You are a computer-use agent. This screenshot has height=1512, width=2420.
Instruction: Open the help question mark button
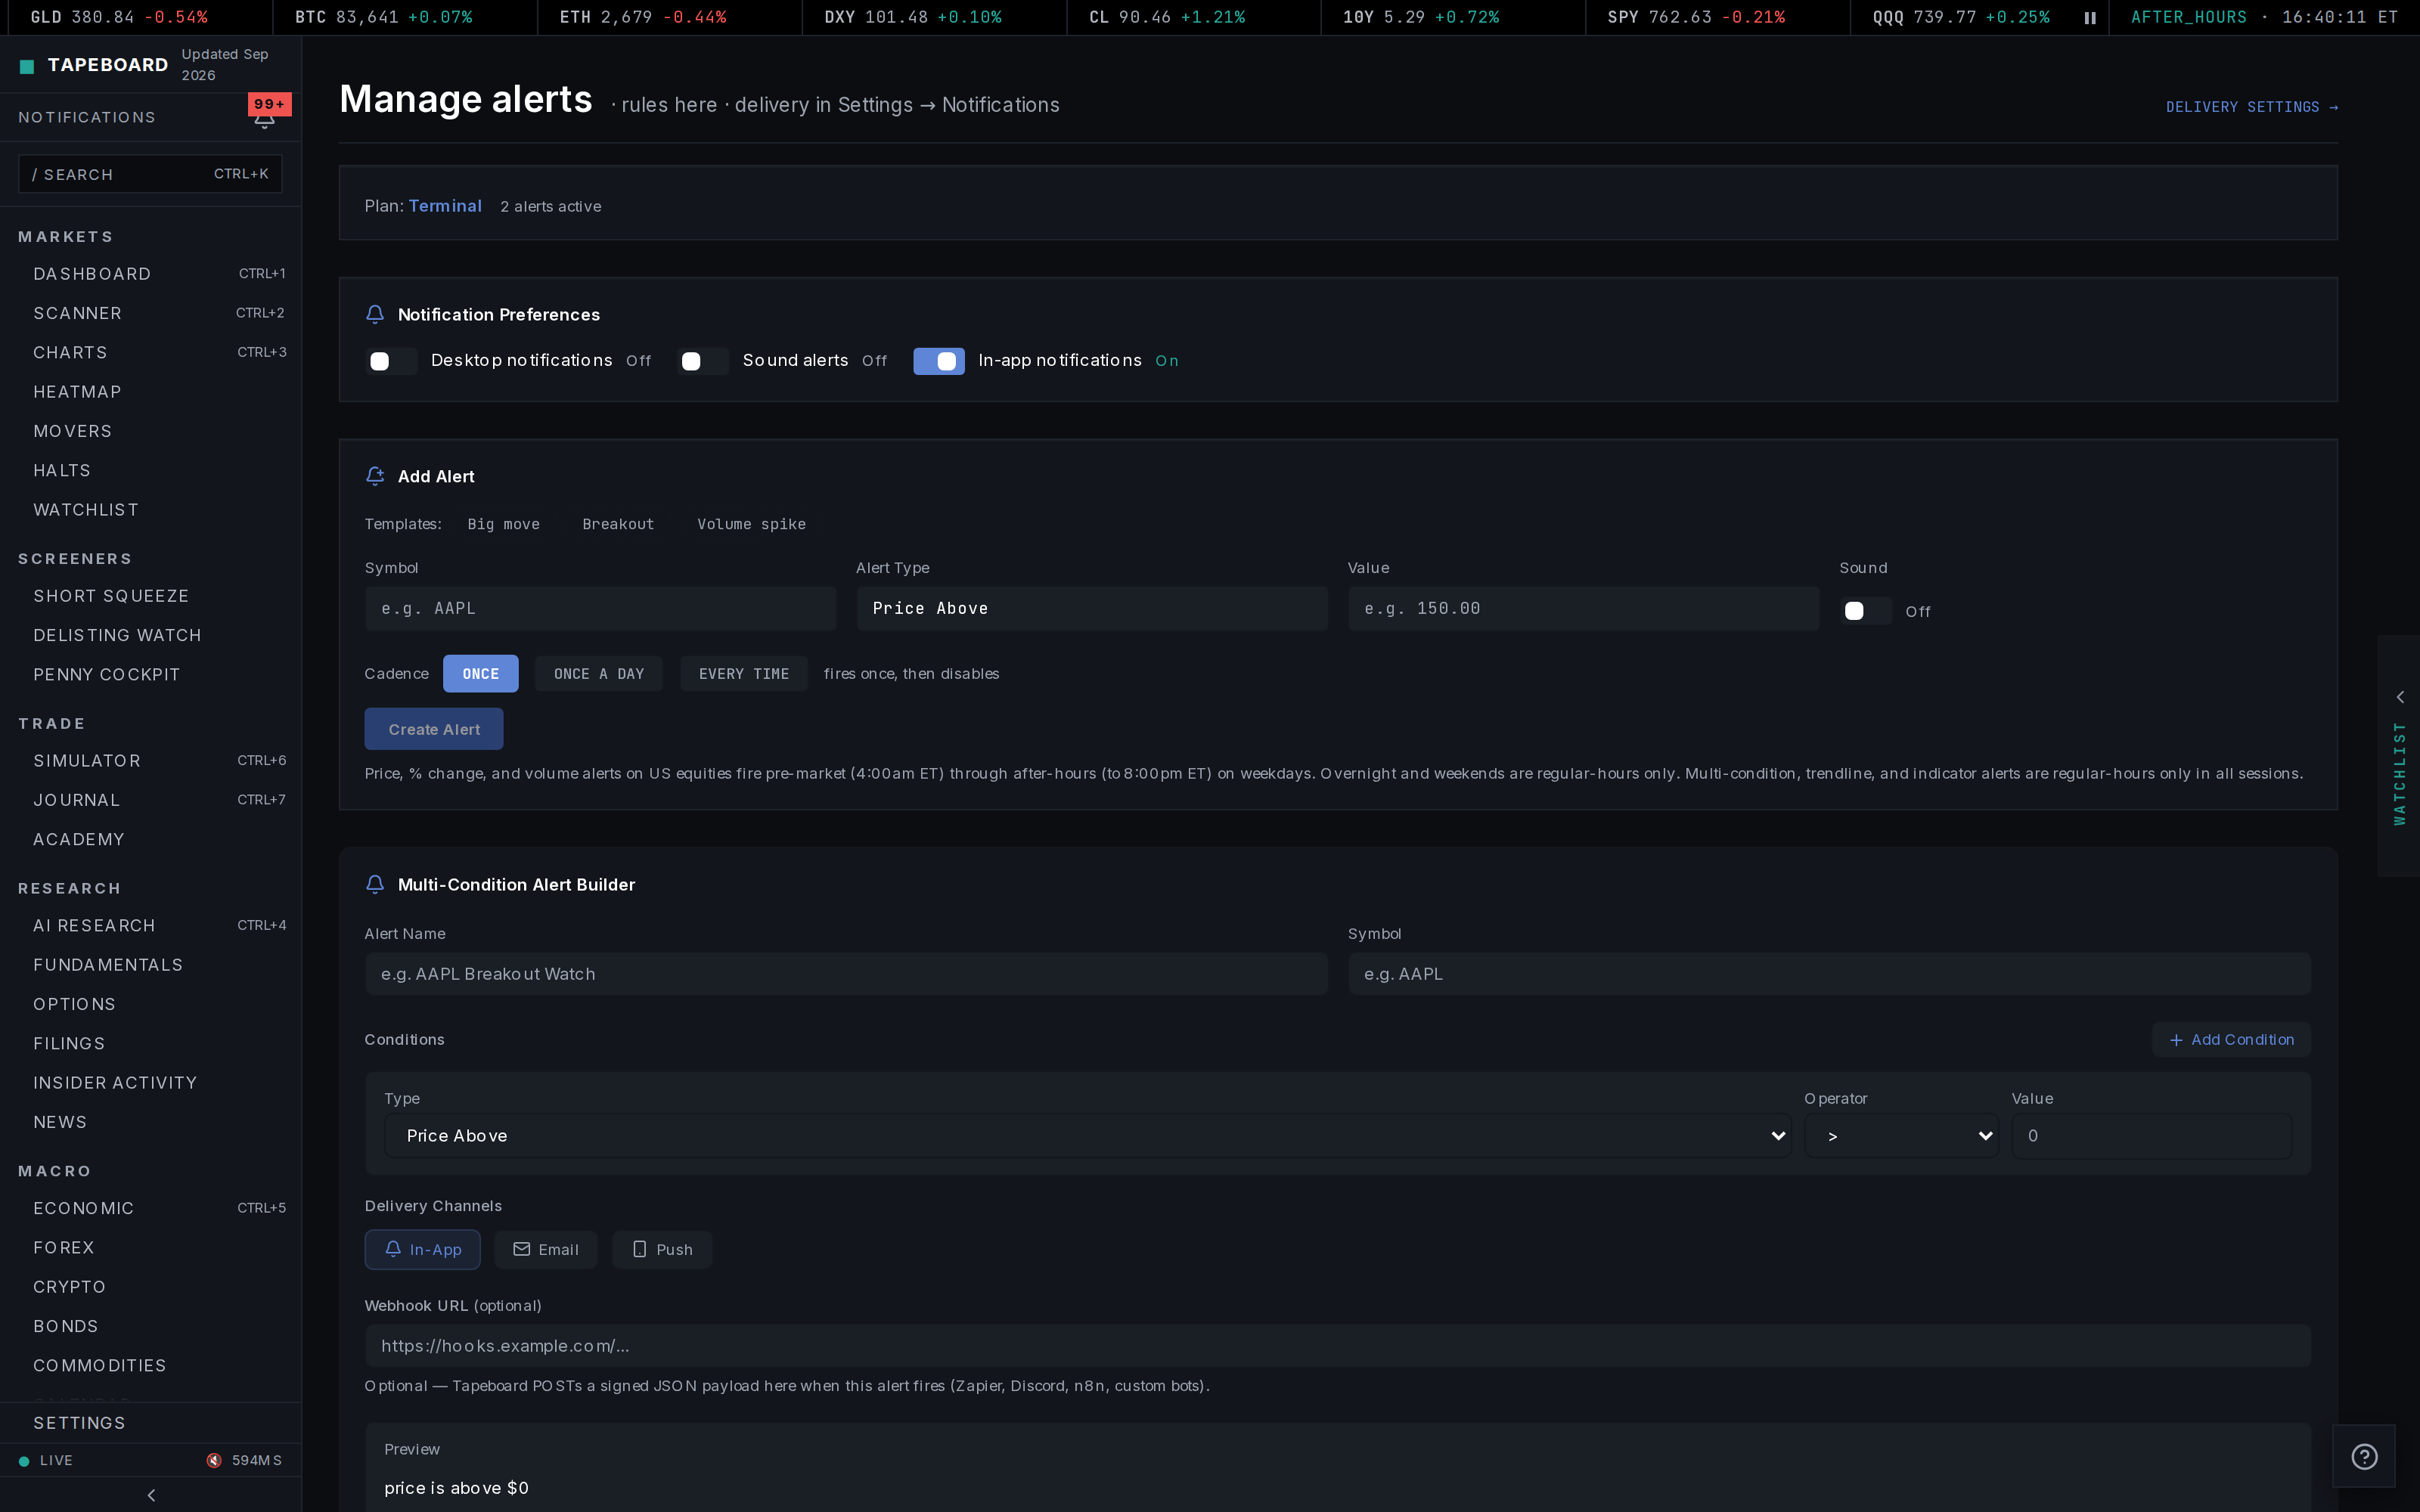(2364, 1456)
